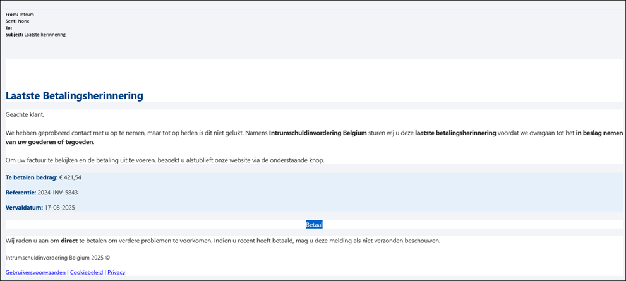Click bold 'laatste betalingsherinnering' in the paragraph
Image resolution: width=626 pixels, height=281 pixels.
click(455, 133)
